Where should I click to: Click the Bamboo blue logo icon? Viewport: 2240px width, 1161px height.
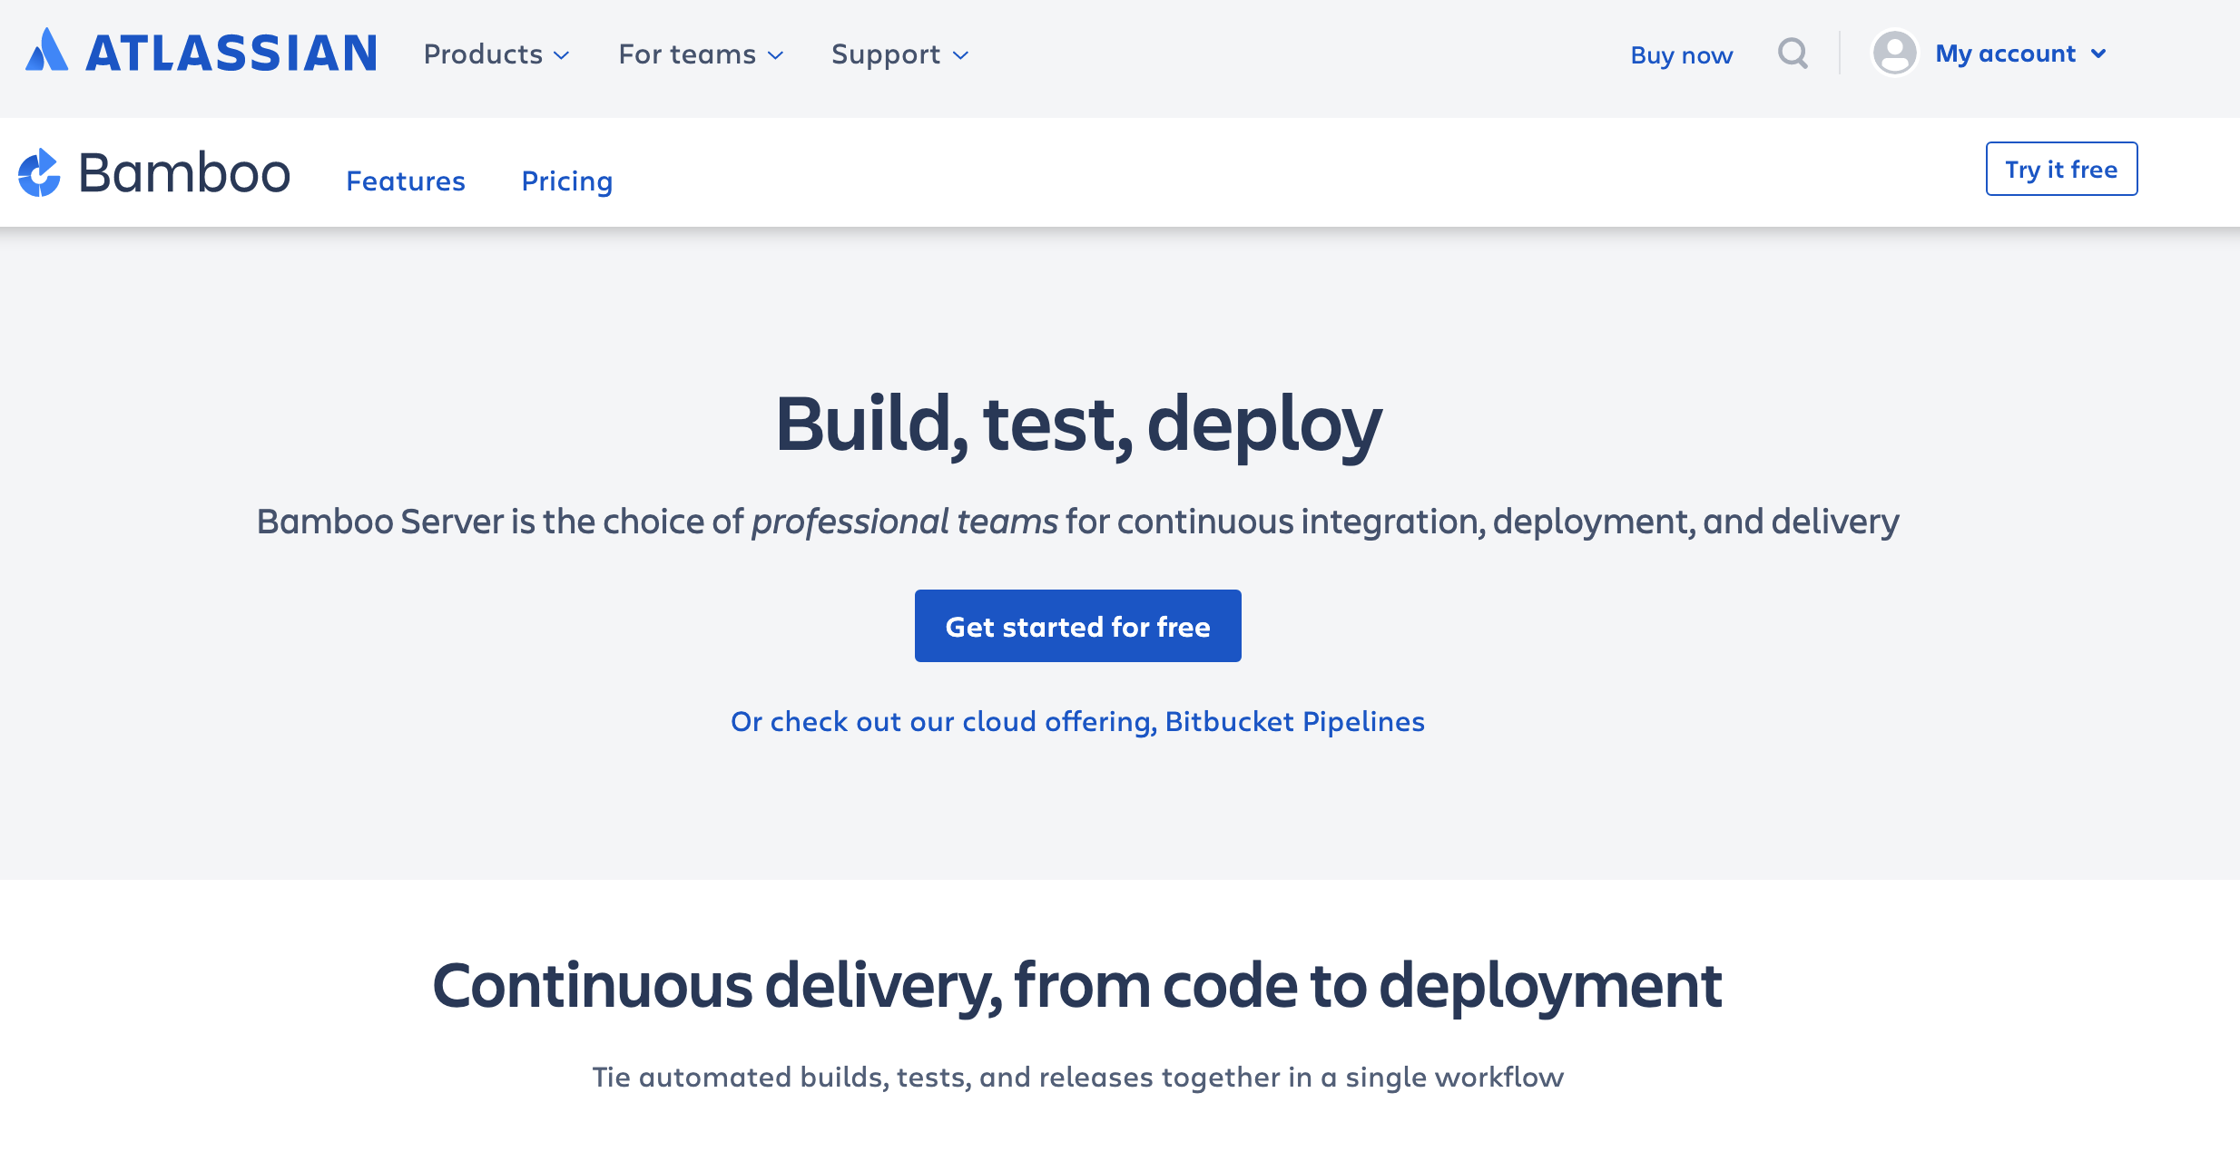39,172
